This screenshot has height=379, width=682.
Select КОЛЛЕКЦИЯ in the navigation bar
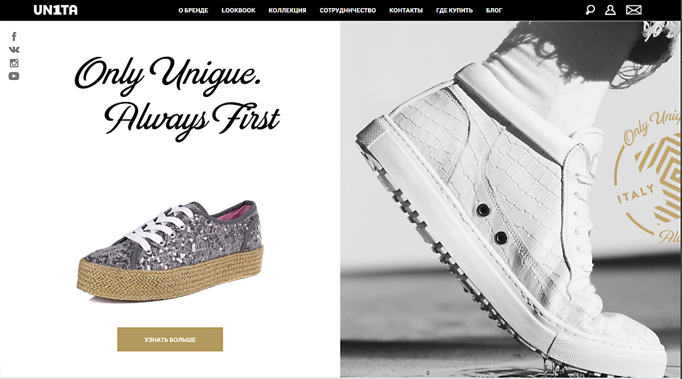288,11
